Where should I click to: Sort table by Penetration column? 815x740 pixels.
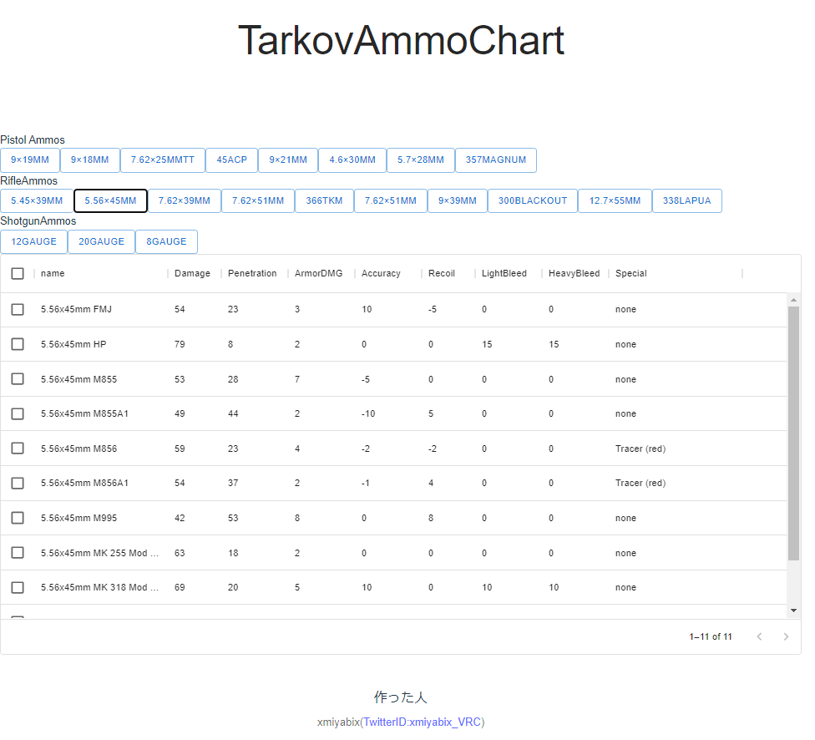click(x=252, y=274)
